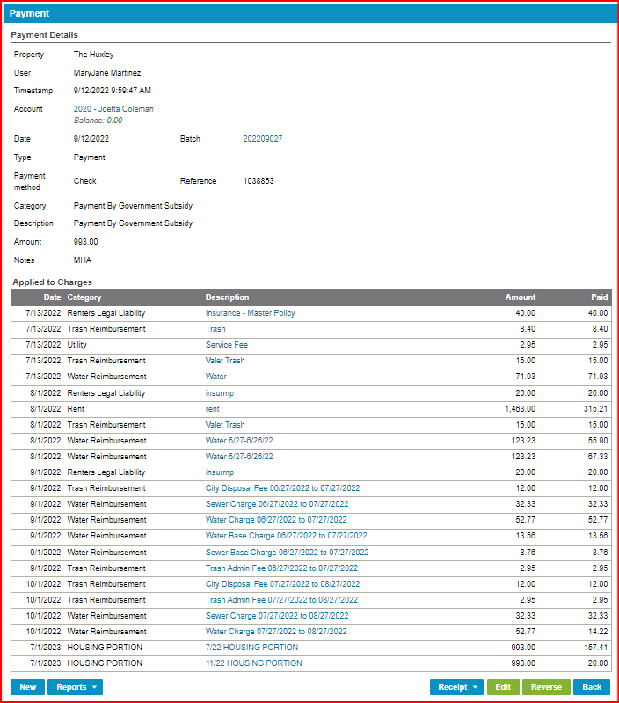Select the paid value 157.41

coord(596,648)
